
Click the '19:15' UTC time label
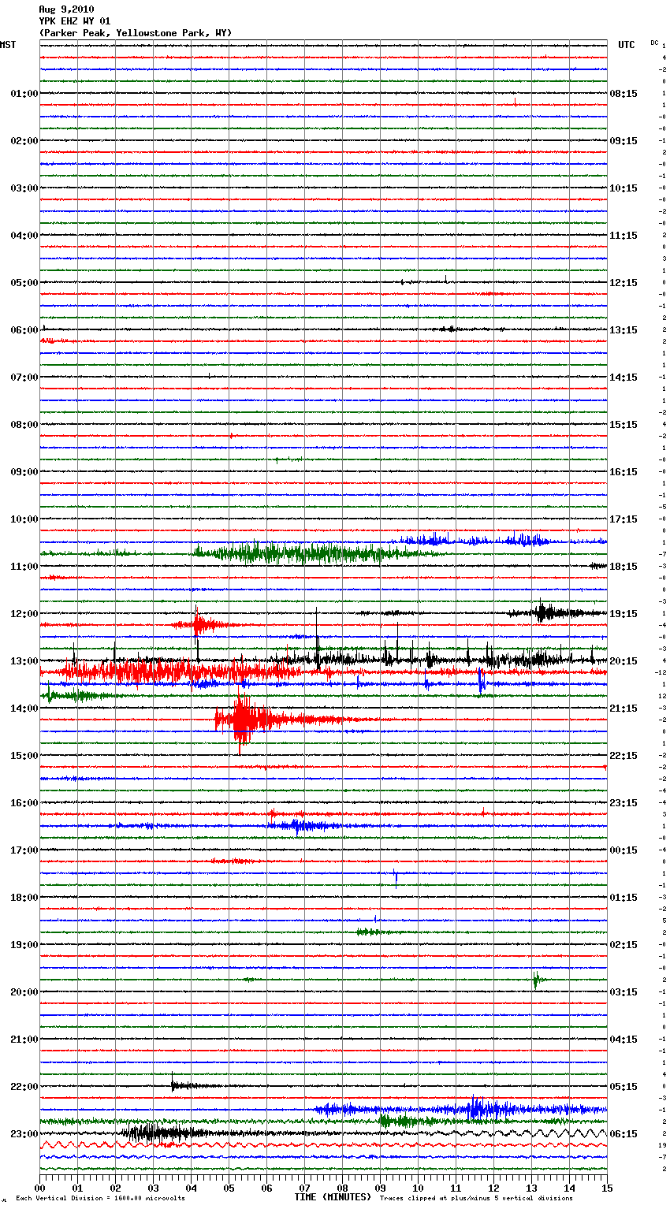tap(623, 614)
